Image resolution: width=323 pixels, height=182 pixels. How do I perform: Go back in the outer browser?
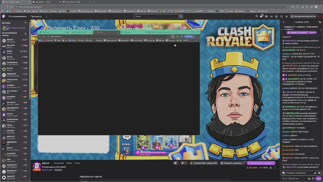click(x=3, y=7)
